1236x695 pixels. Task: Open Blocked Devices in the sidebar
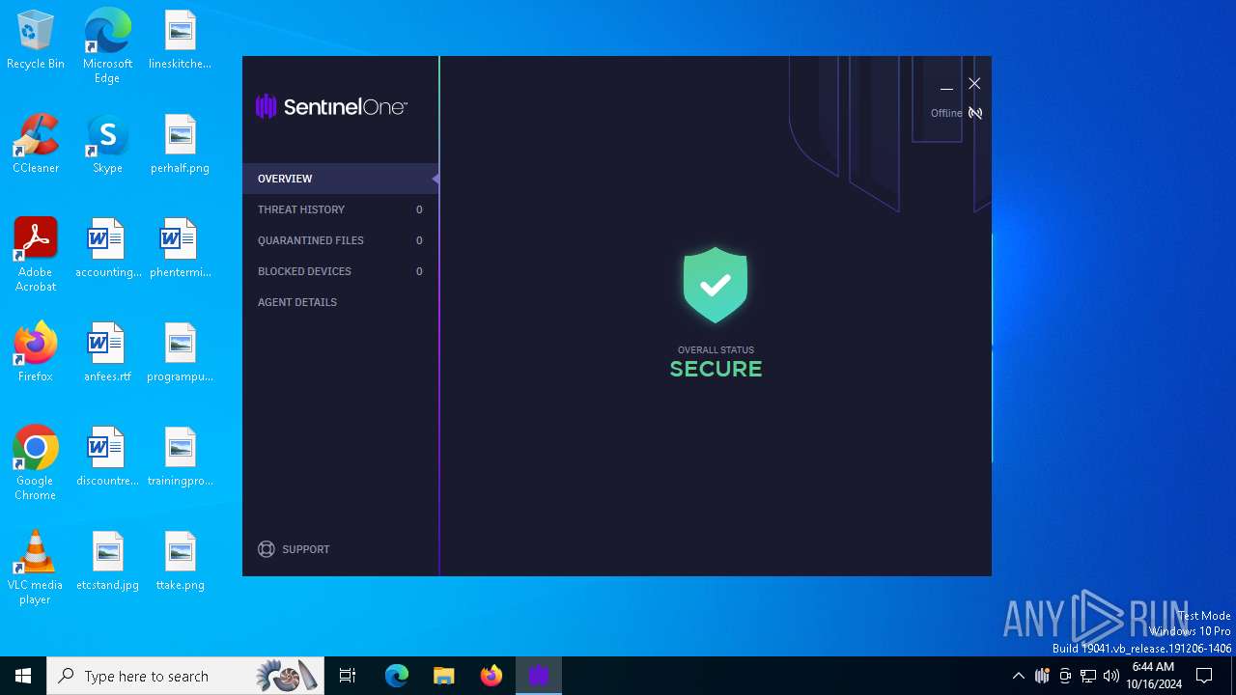(340, 271)
